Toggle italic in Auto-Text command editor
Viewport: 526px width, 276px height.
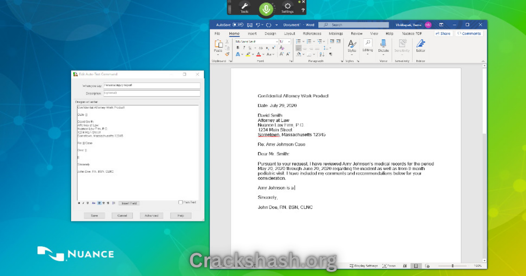(x=83, y=203)
